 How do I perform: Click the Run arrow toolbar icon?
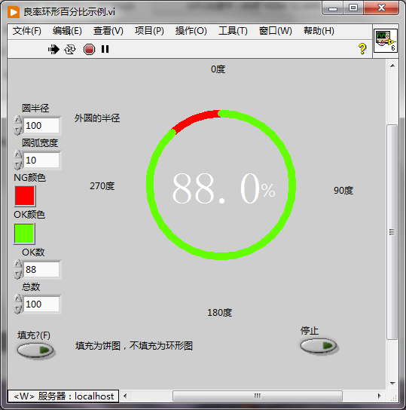[x=53, y=49]
